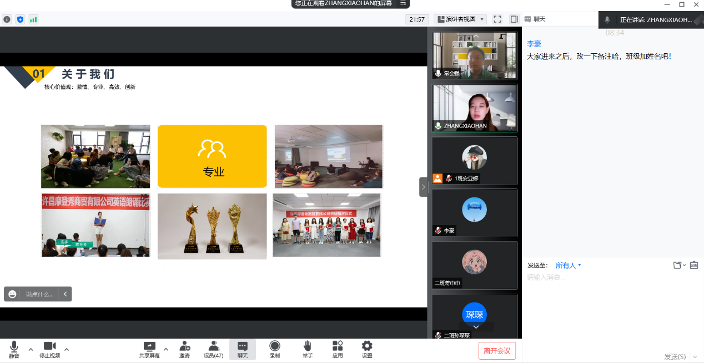This screenshot has width=704, height=363.
Task: Collapse the video strip with side arrow
Action: tap(423, 187)
